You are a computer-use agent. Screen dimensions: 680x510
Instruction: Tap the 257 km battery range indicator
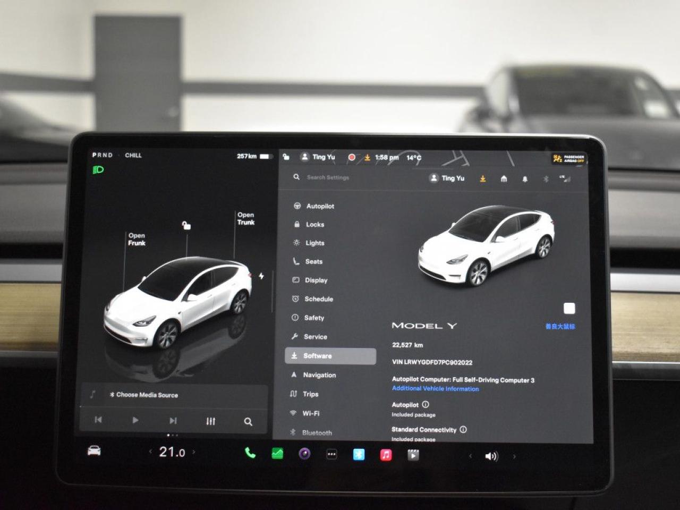(x=255, y=156)
